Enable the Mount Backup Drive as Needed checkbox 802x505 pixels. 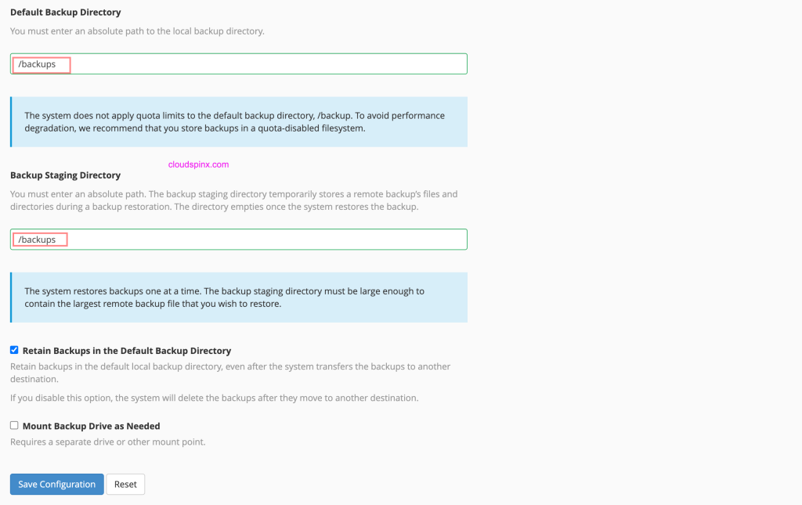coord(14,425)
